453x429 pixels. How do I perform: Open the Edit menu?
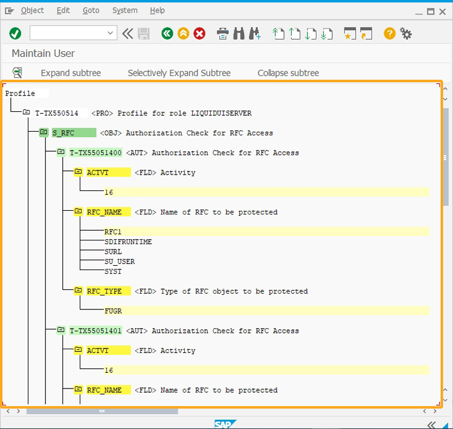63,11
